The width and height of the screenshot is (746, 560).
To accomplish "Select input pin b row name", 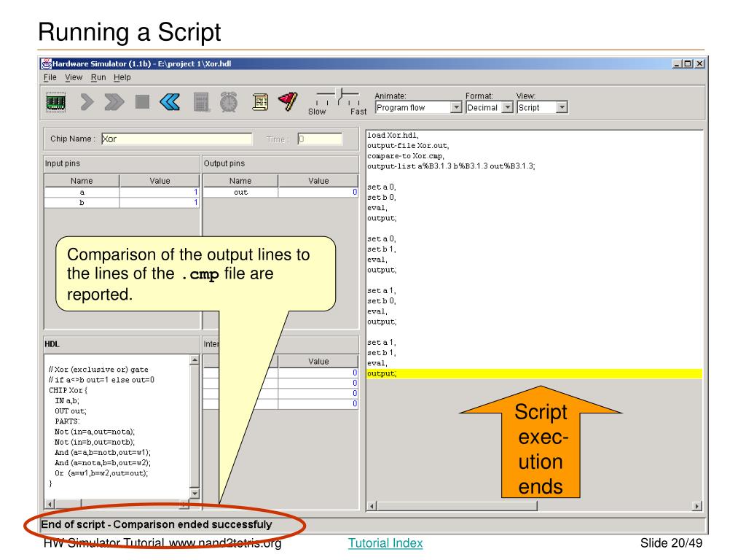I will [82, 203].
